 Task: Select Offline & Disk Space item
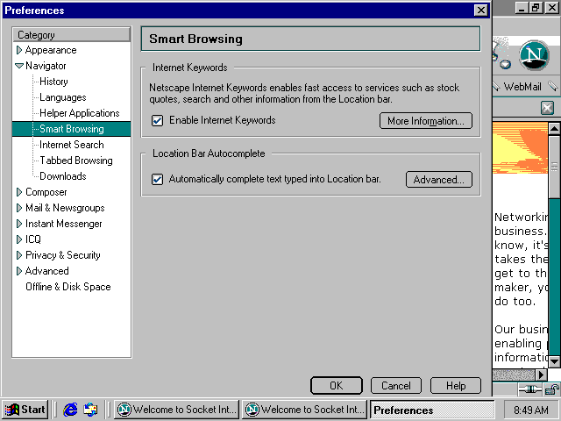pyautogui.click(x=68, y=287)
